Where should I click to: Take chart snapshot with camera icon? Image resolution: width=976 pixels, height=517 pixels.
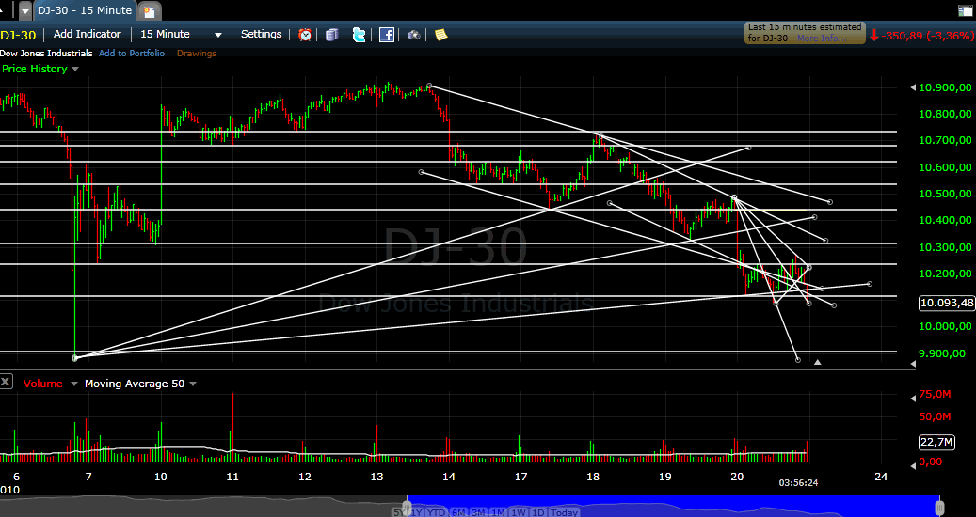click(414, 35)
